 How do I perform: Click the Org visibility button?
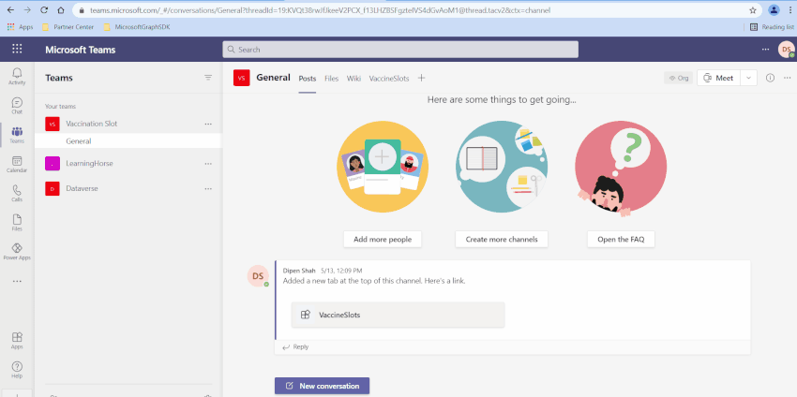pyautogui.click(x=679, y=78)
